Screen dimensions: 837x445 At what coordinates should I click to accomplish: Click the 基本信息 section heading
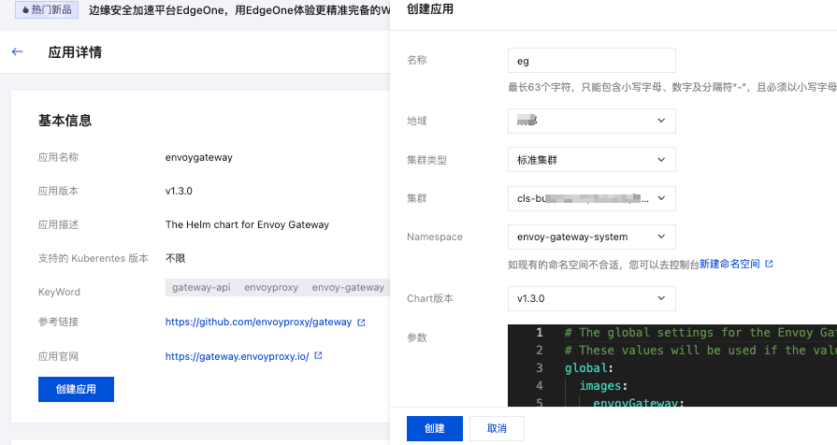pos(65,121)
